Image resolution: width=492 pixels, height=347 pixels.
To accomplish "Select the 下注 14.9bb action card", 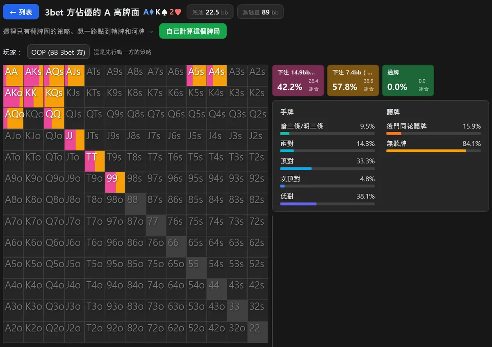I will click(x=298, y=80).
